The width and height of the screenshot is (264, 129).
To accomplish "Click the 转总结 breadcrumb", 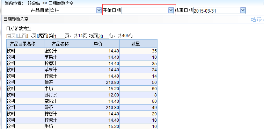I will (x=34, y=3).
